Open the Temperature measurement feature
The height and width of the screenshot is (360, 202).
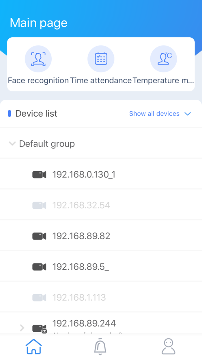coord(164,59)
